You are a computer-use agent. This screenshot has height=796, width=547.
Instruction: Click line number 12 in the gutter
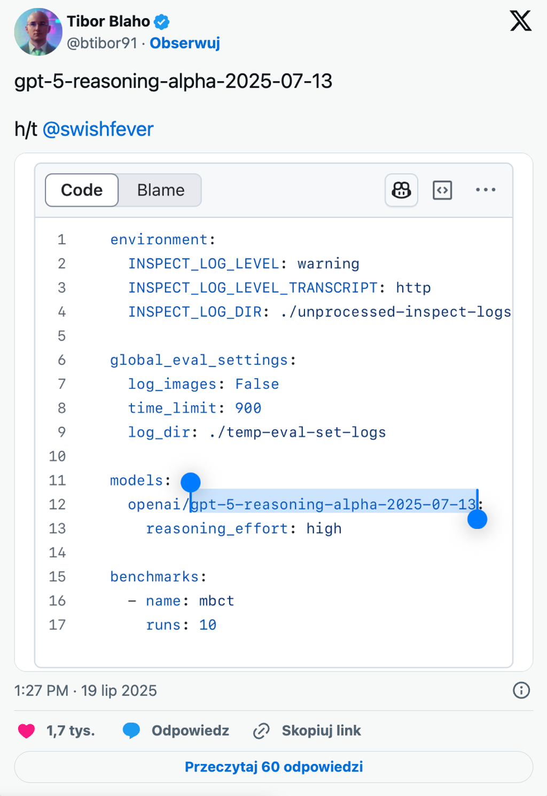pyautogui.click(x=57, y=504)
